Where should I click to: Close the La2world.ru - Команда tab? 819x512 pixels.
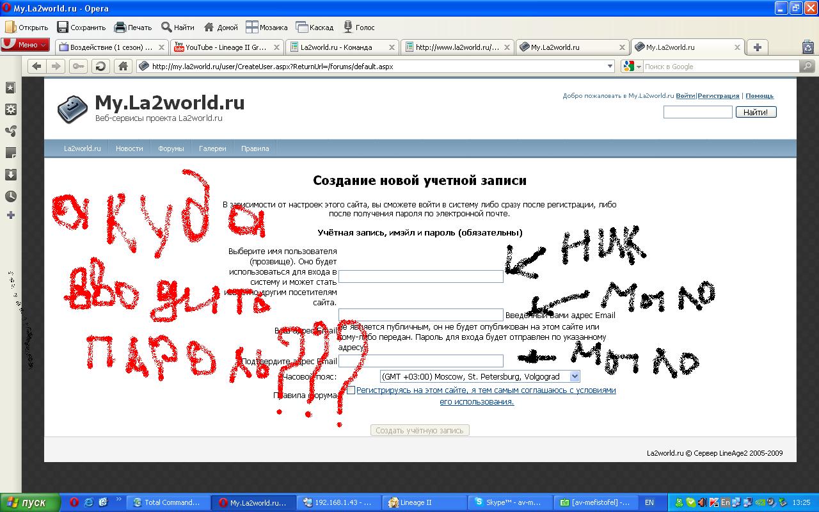(392, 47)
